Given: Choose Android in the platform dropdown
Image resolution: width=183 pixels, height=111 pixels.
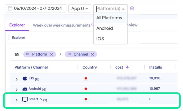Looking at the screenshot, I should (105, 28).
